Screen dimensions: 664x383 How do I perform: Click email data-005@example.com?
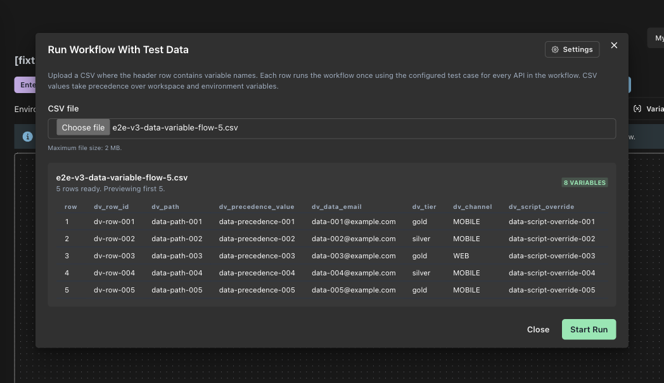click(x=354, y=290)
